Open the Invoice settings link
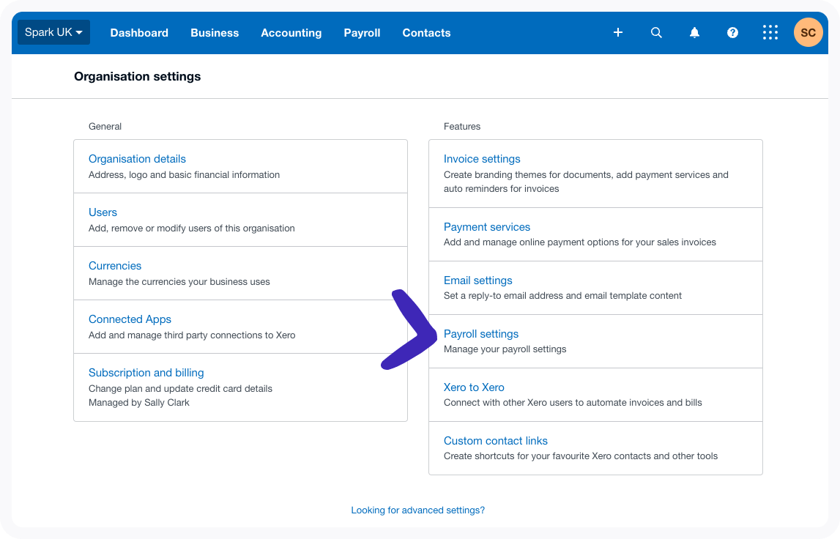The image size is (840, 539). click(482, 159)
